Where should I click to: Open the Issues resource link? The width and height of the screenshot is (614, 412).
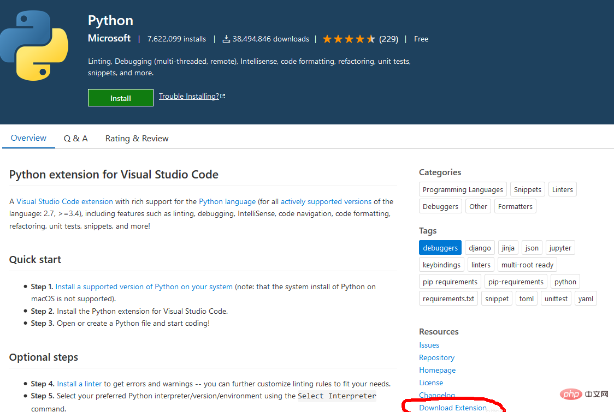coord(429,345)
